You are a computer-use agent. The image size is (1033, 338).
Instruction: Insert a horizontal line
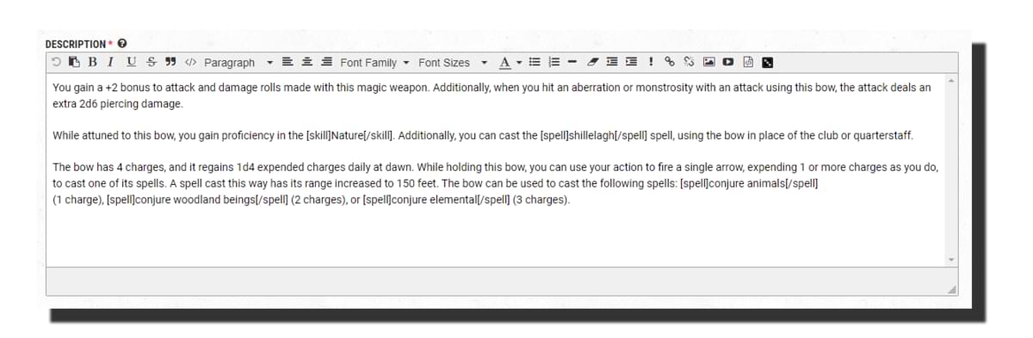[x=572, y=62]
